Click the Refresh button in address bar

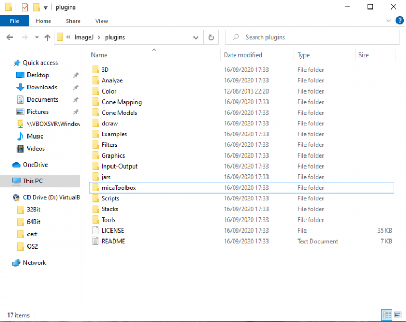(211, 38)
